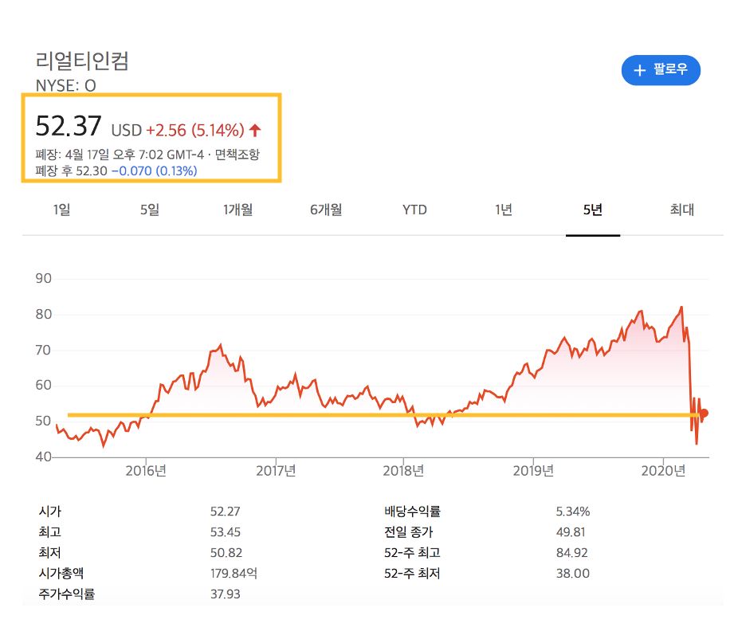Click the plus icon in follow button
Viewport: 730px width, 639px height.
(640, 70)
